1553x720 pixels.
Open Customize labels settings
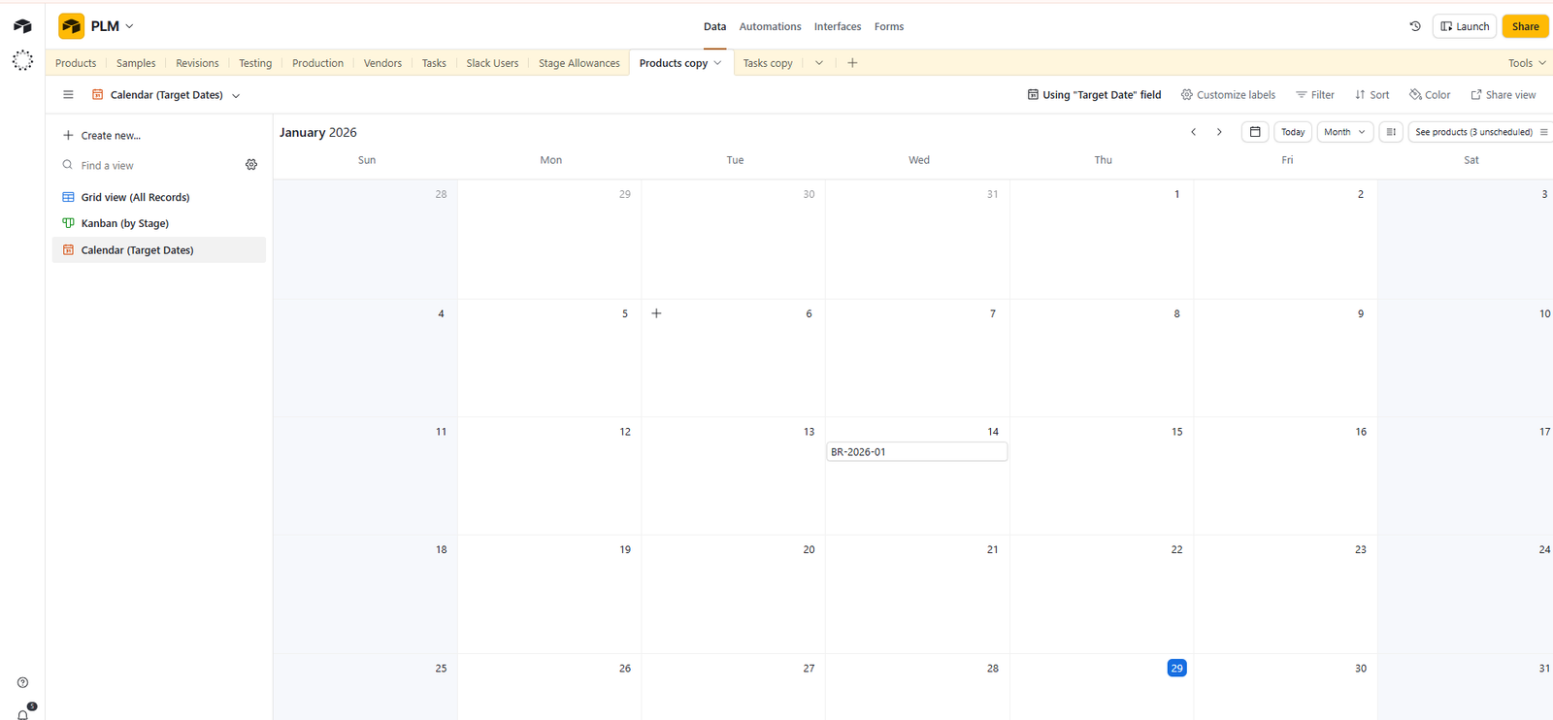point(1228,95)
